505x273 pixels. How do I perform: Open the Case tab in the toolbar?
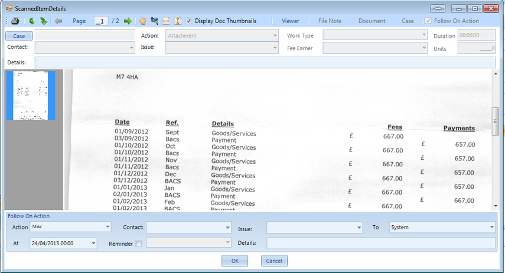tap(408, 21)
